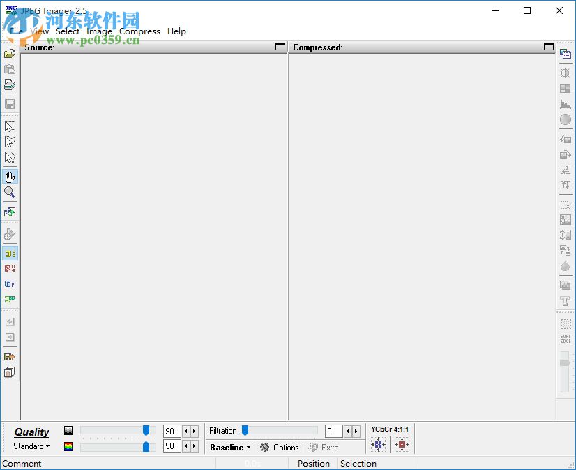Expand the Standard quality dropdown

tap(31, 446)
